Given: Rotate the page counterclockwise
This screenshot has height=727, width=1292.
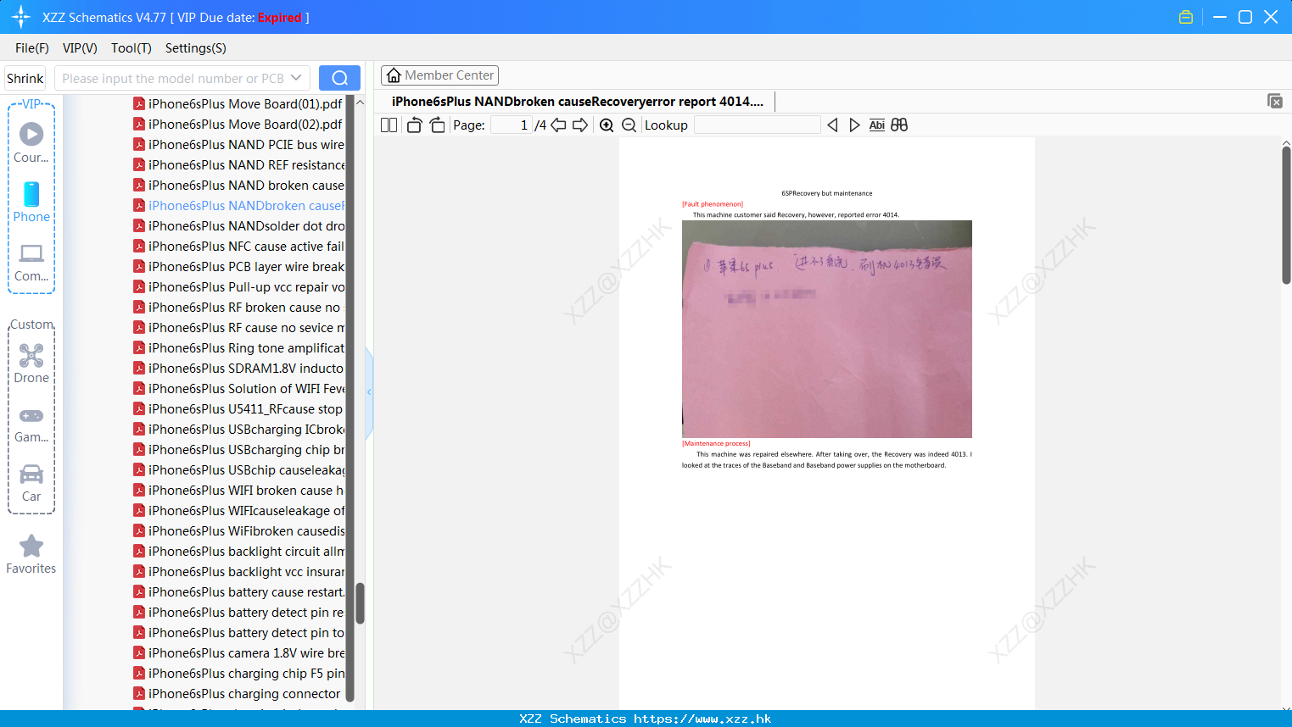Looking at the screenshot, I should pyautogui.click(x=414, y=125).
